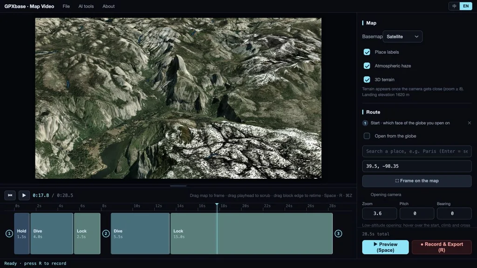Click the Route section heading

[x=373, y=112]
